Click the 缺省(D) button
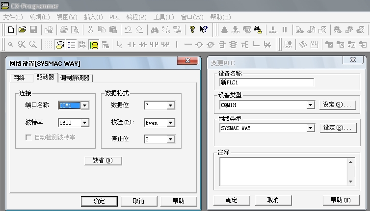This screenshot has height=211, width=370. pos(103,160)
